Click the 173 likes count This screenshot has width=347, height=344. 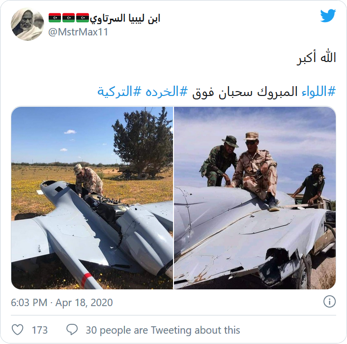[40, 330]
